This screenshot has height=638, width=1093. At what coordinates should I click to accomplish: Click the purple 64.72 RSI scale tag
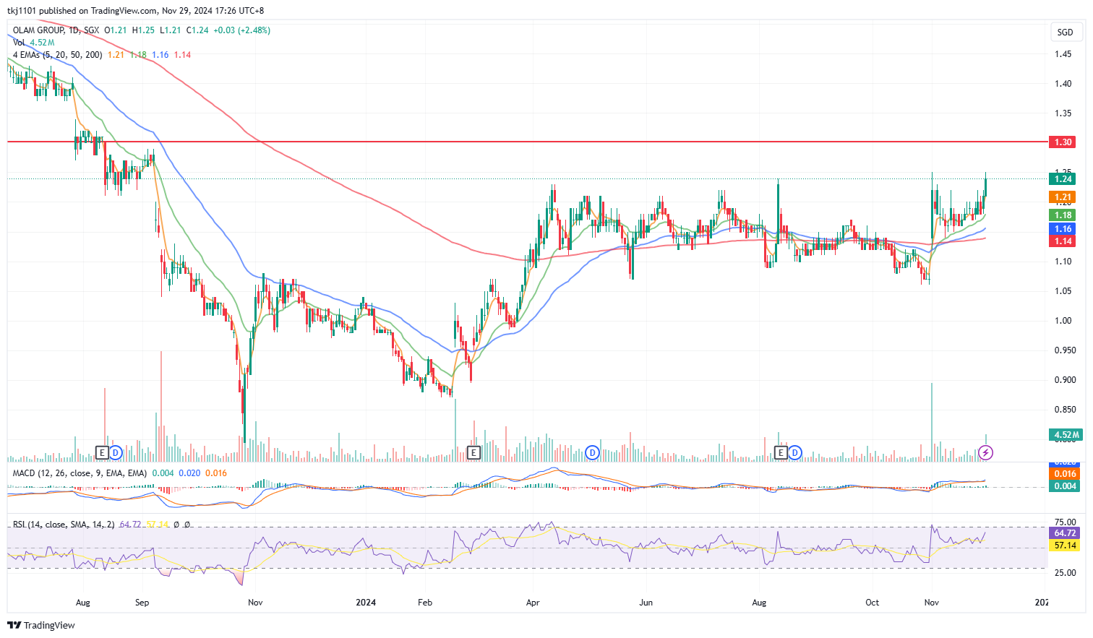[1064, 533]
